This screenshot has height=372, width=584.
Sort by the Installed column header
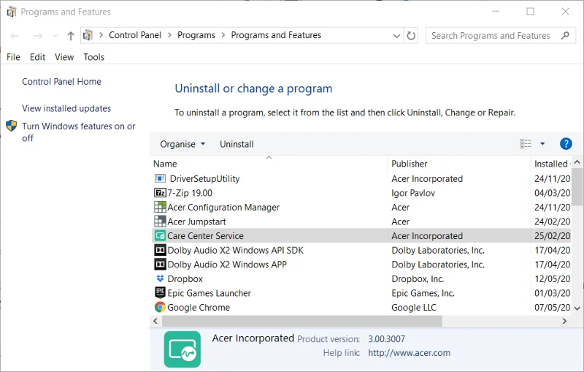coord(550,164)
